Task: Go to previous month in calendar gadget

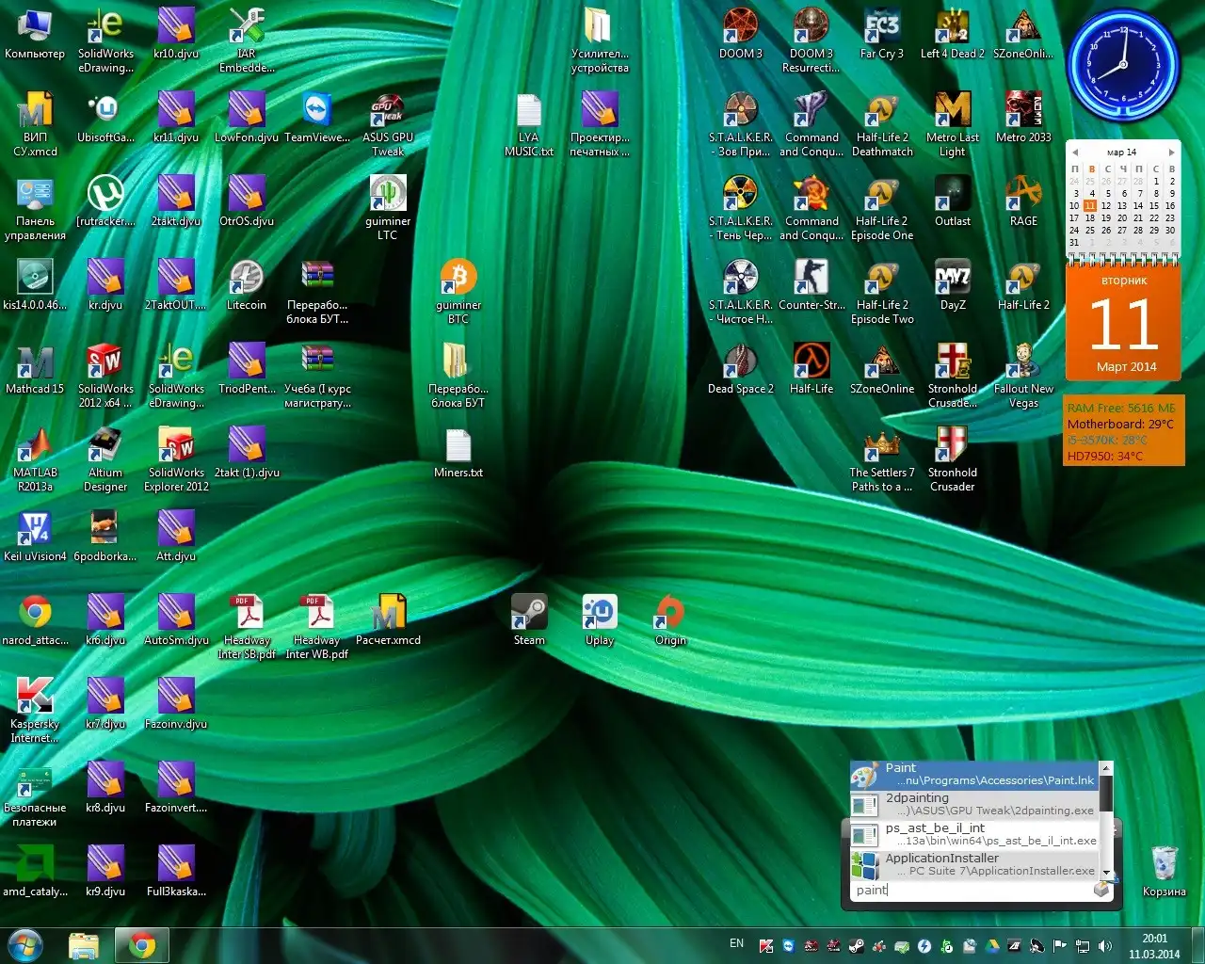Action: [x=1074, y=152]
